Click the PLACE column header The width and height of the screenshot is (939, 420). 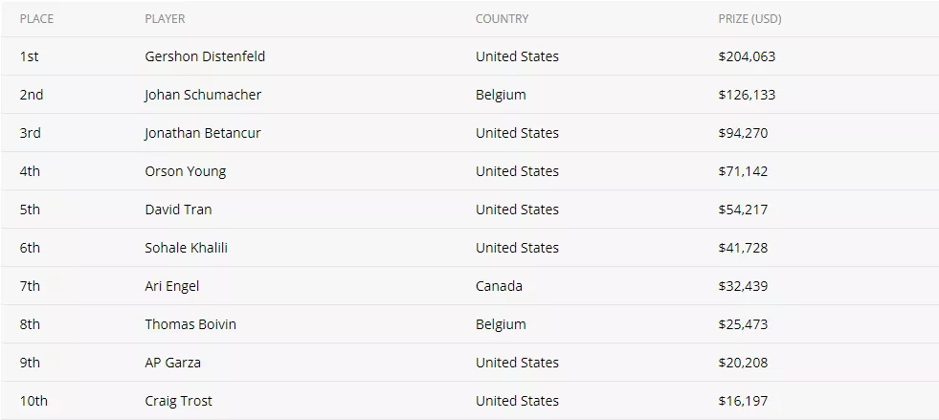pos(36,19)
